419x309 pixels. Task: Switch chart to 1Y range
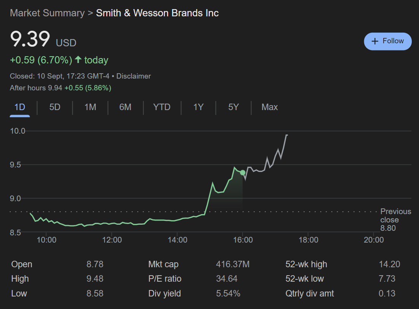click(x=198, y=107)
